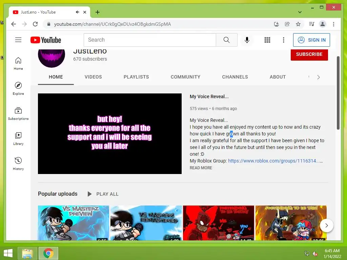This screenshot has width=347, height=260.
Task: Open the Pretending to be Tabi thumbnail
Action: tap(291, 223)
